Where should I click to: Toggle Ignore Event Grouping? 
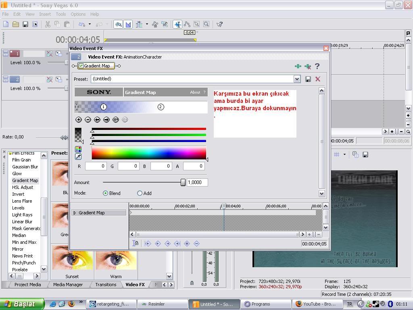(x=165, y=25)
